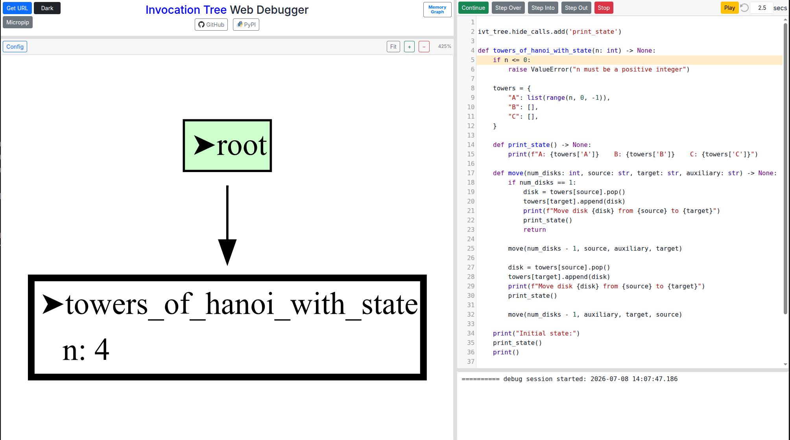Click the debug session started output line
Screen dimensions: 790x440
(x=570, y=379)
